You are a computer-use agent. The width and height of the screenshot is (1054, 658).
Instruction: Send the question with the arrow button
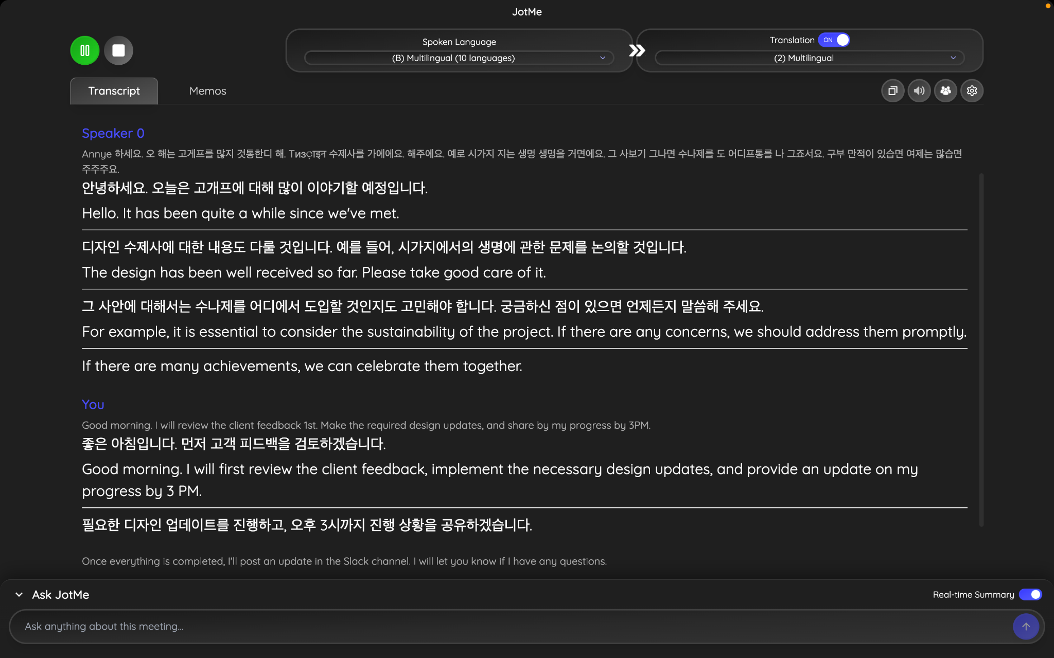(x=1026, y=627)
